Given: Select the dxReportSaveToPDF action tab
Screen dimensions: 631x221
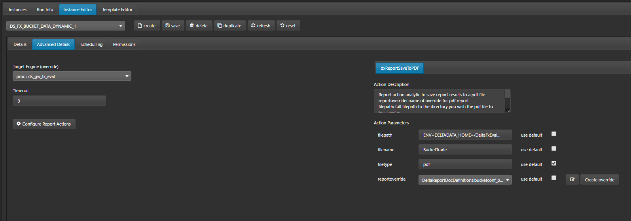Looking at the screenshot, I should click(400, 68).
